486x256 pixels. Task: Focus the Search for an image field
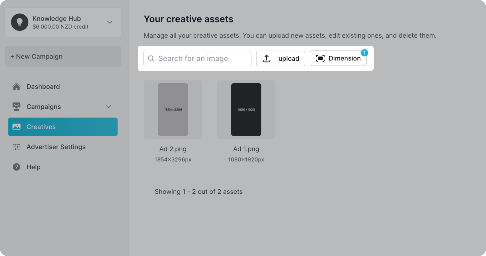[x=203, y=59]
